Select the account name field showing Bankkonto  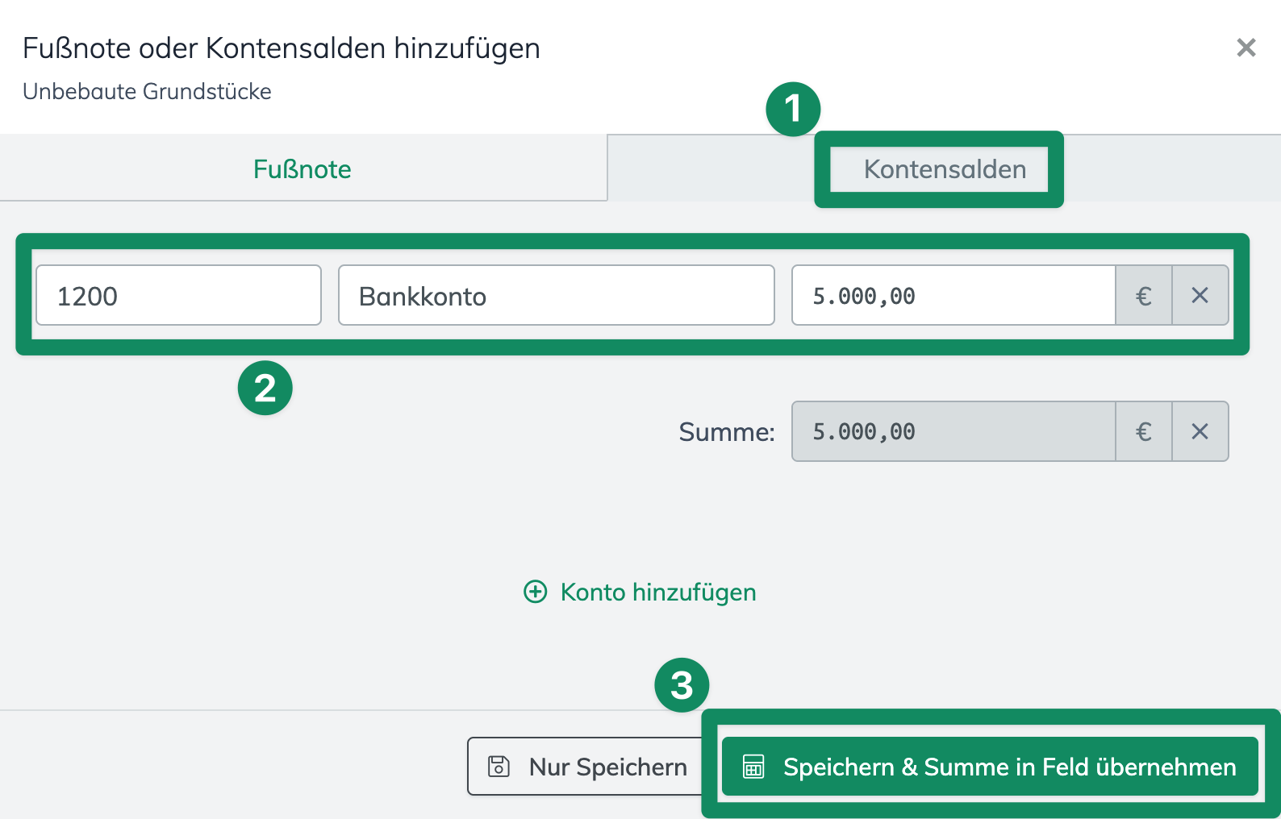(556, 295)
